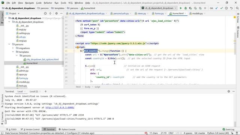
Task: Open Event Log
Action: (228, 129)
